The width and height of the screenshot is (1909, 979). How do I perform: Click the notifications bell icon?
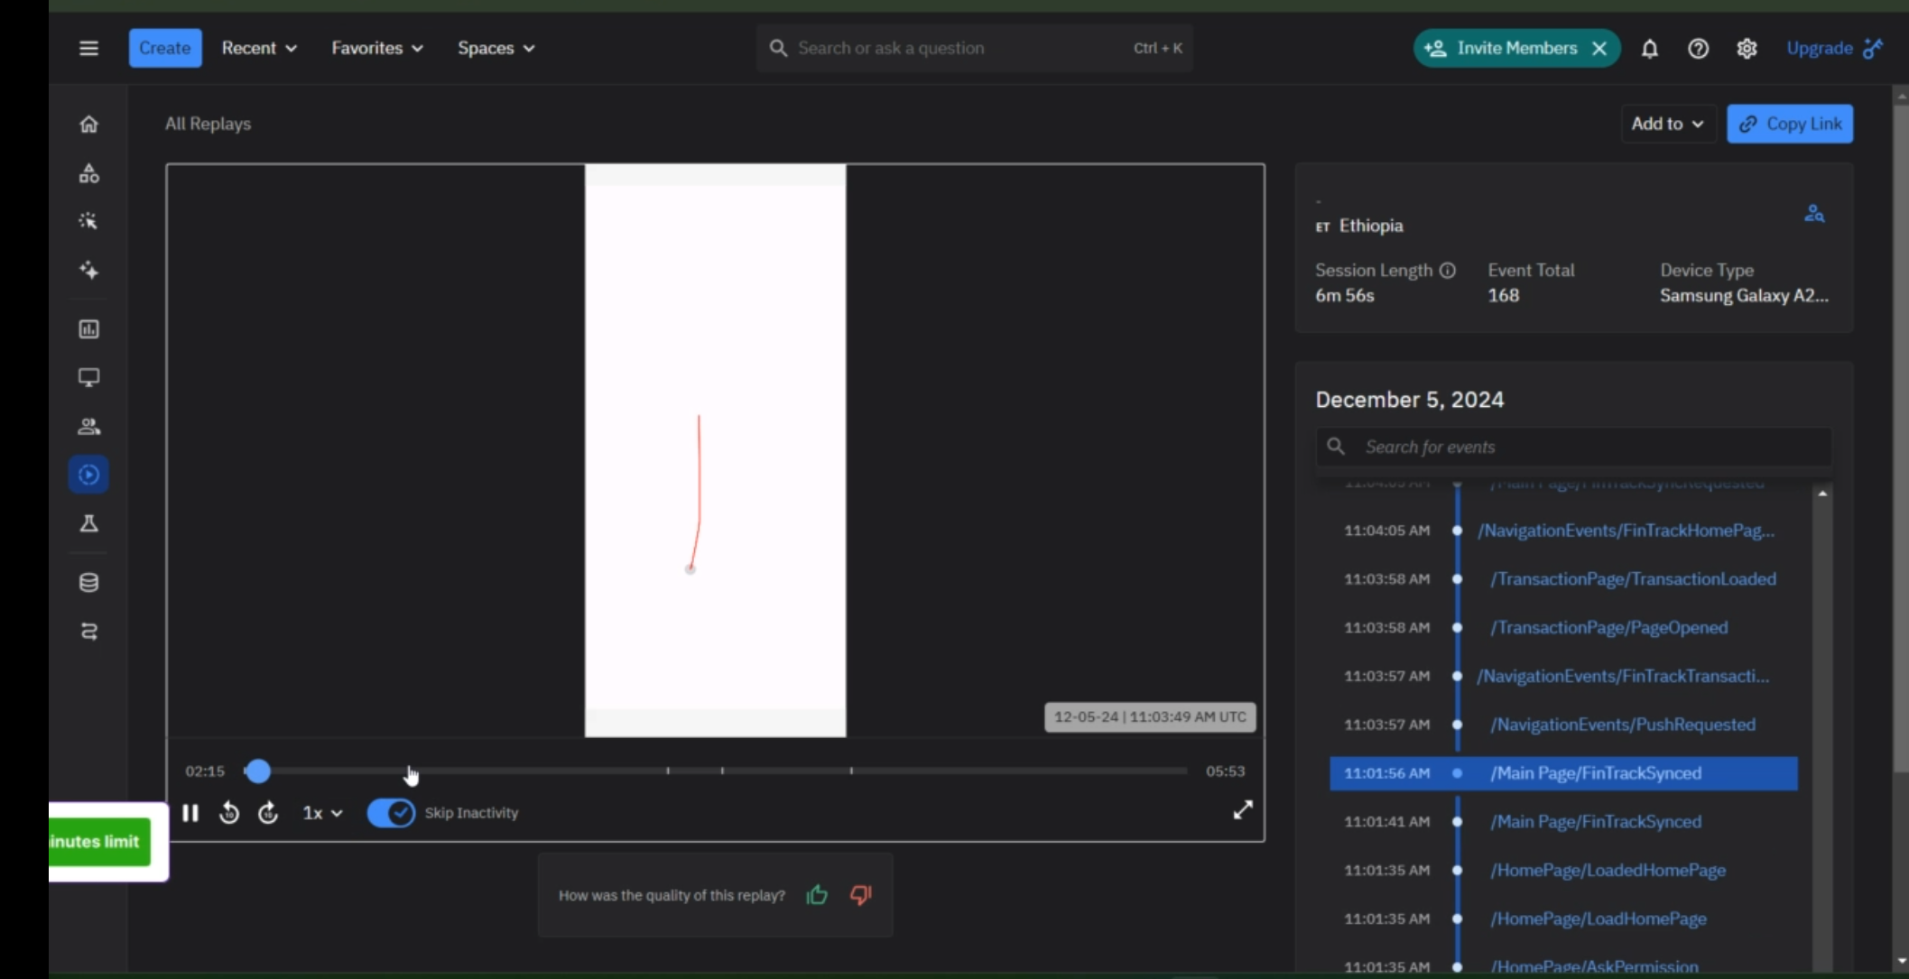coord(1649,49)
